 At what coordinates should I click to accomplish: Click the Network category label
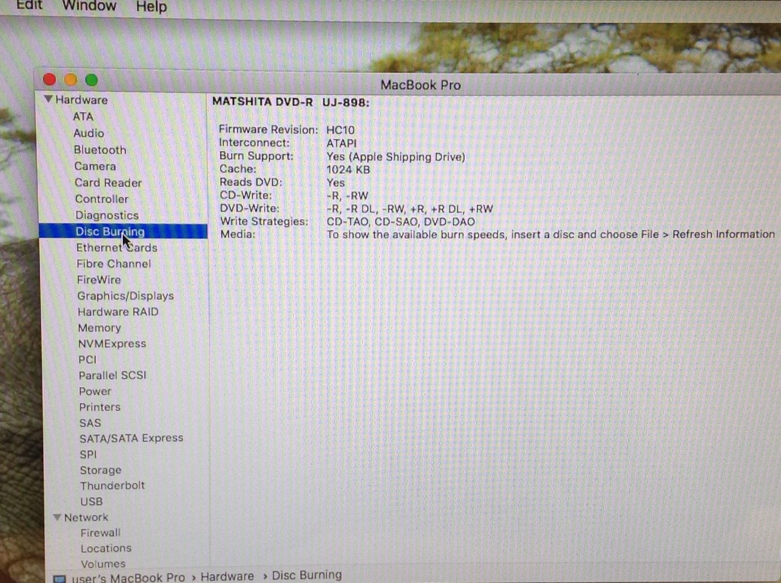coord(86,517)
